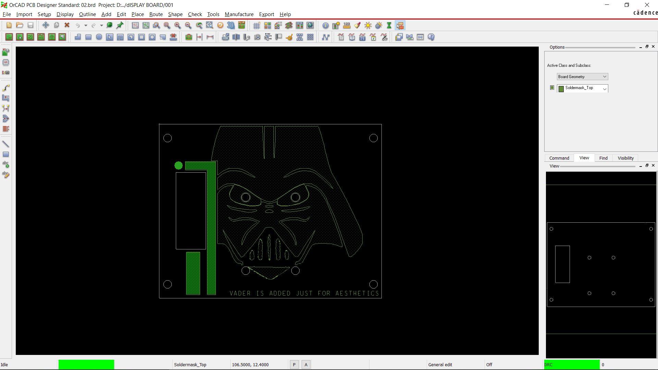Click the Copy icon in the toolbar
The image size is (658, 370).
click(57, 25)
